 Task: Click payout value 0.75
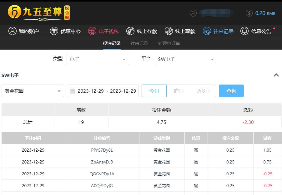pyautogui.click(x=267, y=162)
